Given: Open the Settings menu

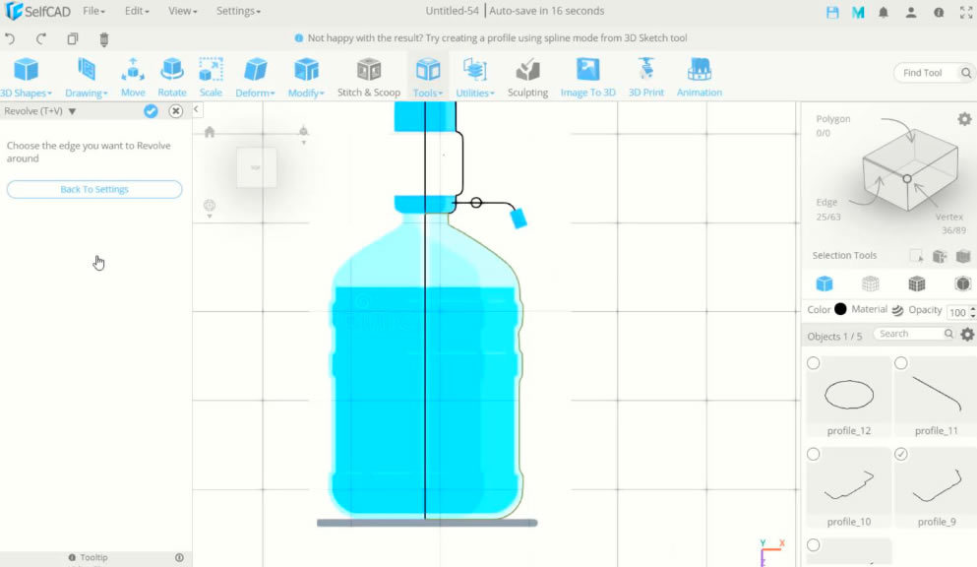Looking at the screenshot, I should coord(239,11).
